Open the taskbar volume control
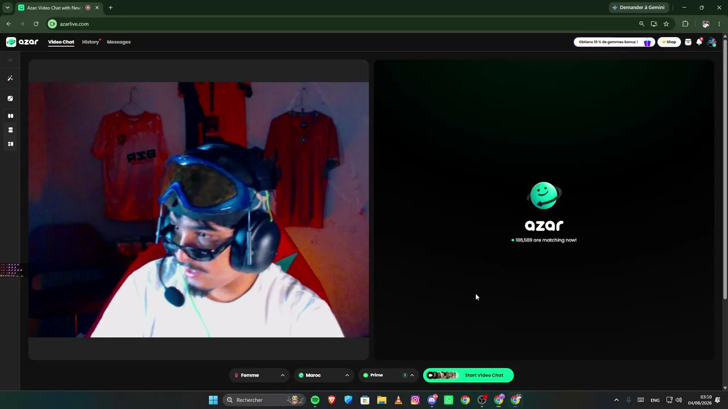This screenshot has width=728, height=409. coord(679,400)
